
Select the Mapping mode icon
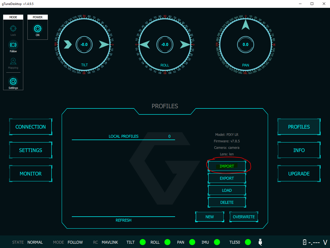tap(13, 62)
